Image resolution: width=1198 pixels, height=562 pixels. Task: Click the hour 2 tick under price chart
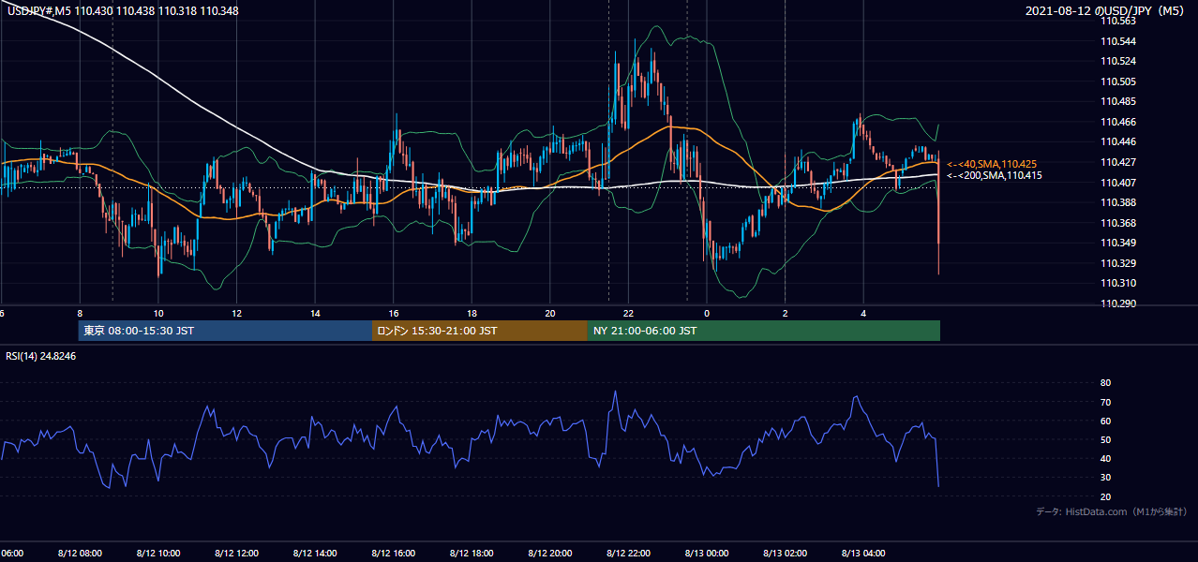pyautogui.click(x=785, y=313)
